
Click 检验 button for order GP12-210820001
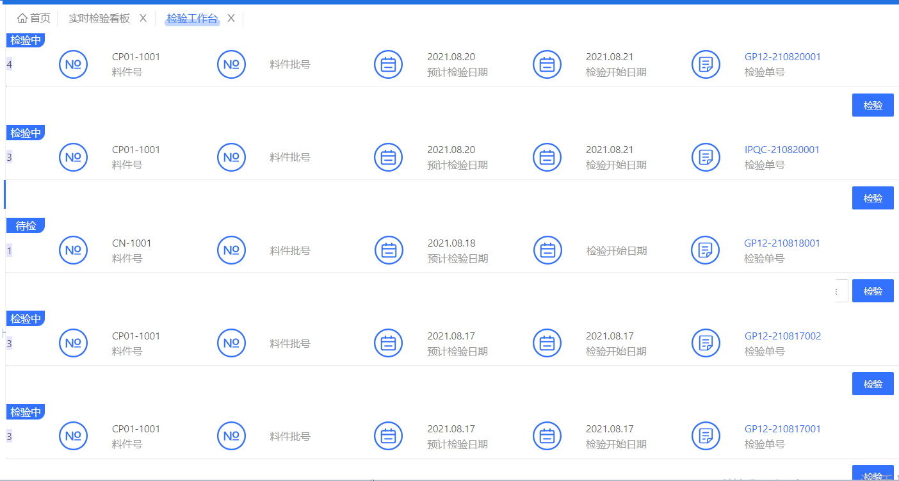873,105
